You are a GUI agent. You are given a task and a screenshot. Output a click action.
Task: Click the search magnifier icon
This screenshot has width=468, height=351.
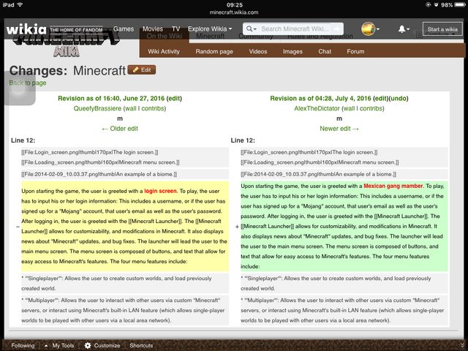tap(251, 29)
